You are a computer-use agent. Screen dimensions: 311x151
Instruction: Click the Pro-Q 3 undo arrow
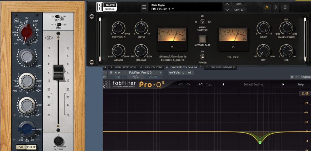click(181, 84)
